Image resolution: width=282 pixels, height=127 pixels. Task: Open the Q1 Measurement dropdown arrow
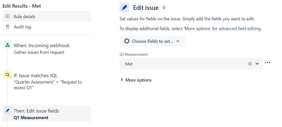(257, 64)
